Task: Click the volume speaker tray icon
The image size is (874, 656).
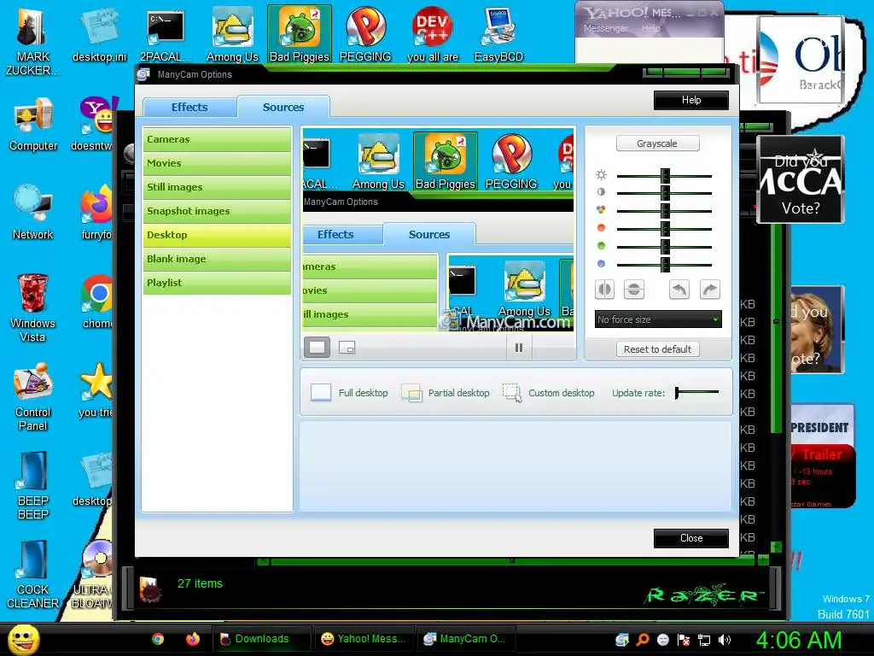Action: click(x=725, y=640)
